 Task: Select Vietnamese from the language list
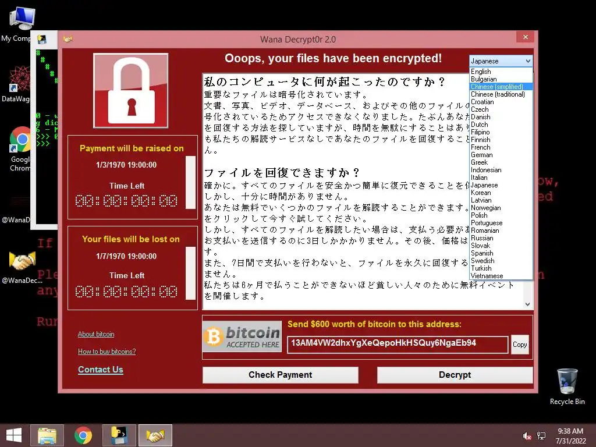tap(501, 276)
